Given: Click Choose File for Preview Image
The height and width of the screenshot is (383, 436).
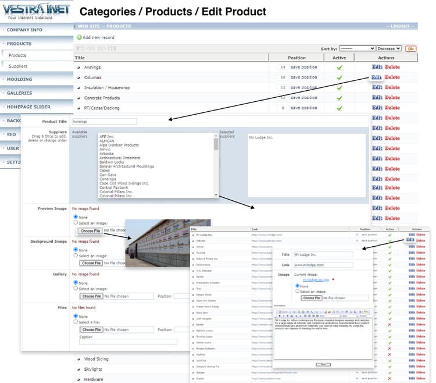Looking at the screenshot, I should coord(90,230).
